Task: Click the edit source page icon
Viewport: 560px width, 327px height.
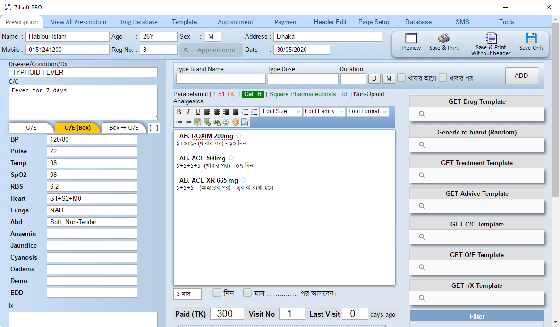Action: (245, 122)
